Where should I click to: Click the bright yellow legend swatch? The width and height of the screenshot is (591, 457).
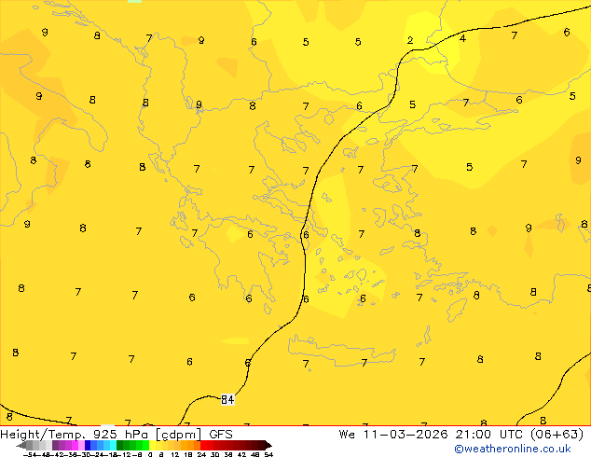click(152, 445)
